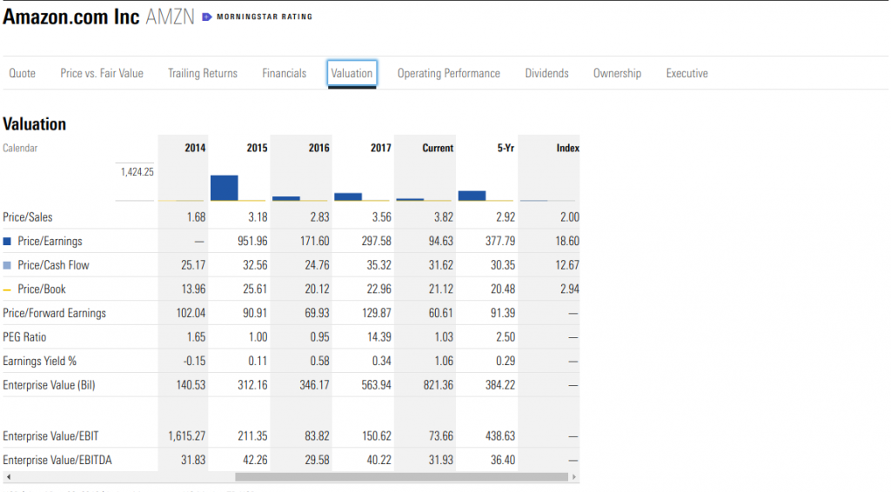Screen dimensions: 891x492
Task: Click the Enterprise Value (Bil) row label
Action: (x=49, y=385)
